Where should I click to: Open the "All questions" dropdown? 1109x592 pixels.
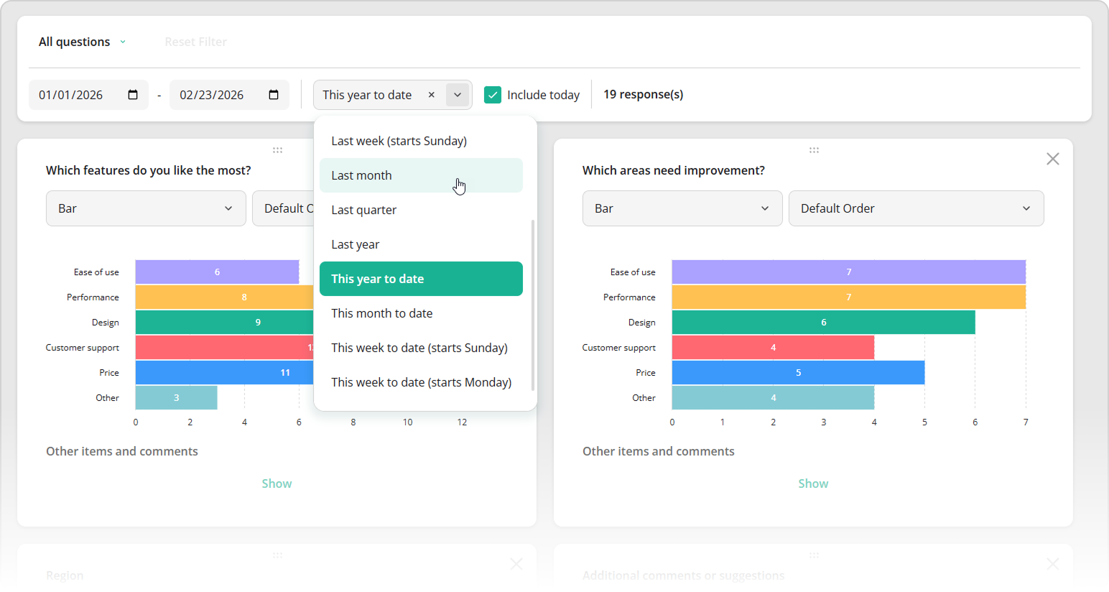82,42
